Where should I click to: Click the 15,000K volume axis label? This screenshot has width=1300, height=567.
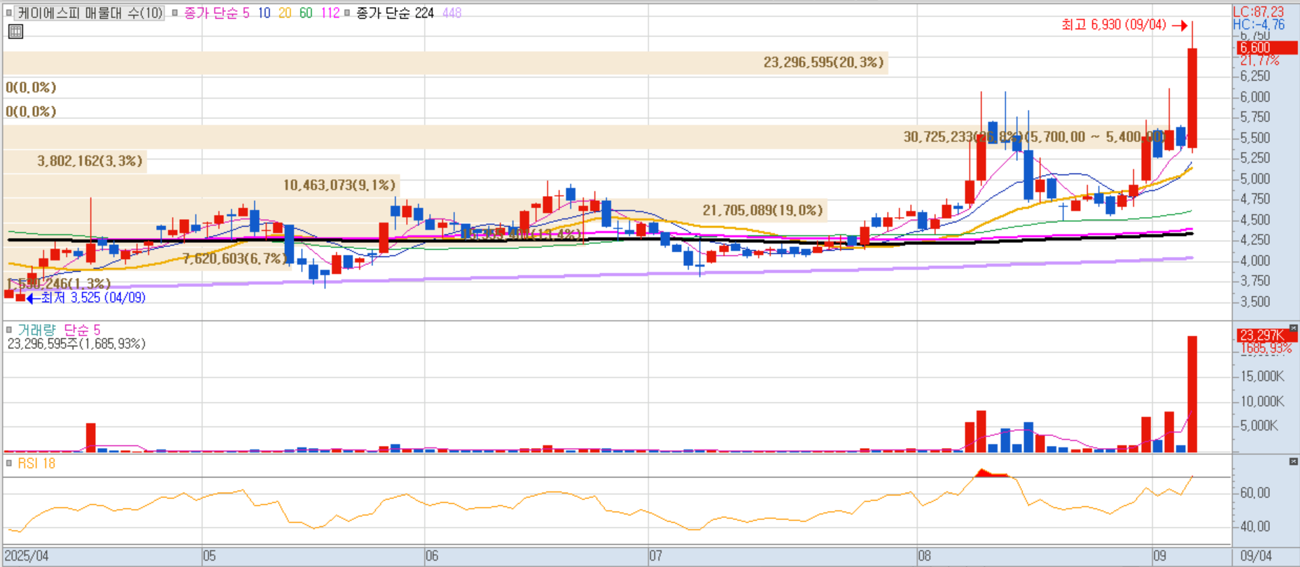[1262, 377]
